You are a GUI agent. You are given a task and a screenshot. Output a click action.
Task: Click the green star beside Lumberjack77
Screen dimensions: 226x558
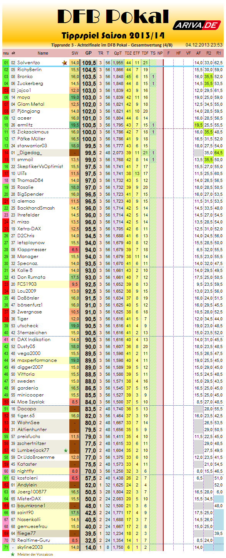coord(66,450)
